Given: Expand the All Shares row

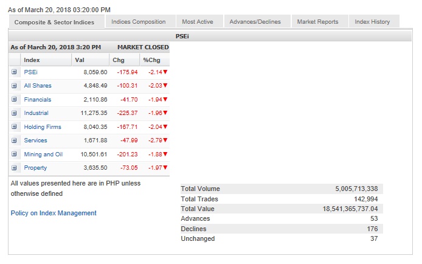Looking at the screenshot, I should 14,86.
